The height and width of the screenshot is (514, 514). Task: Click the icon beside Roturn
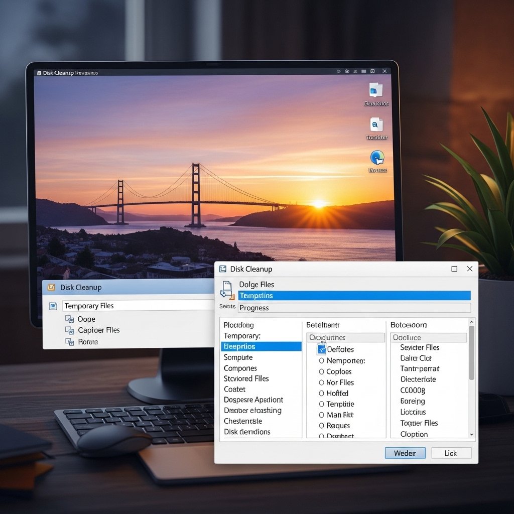pos(69,342)
